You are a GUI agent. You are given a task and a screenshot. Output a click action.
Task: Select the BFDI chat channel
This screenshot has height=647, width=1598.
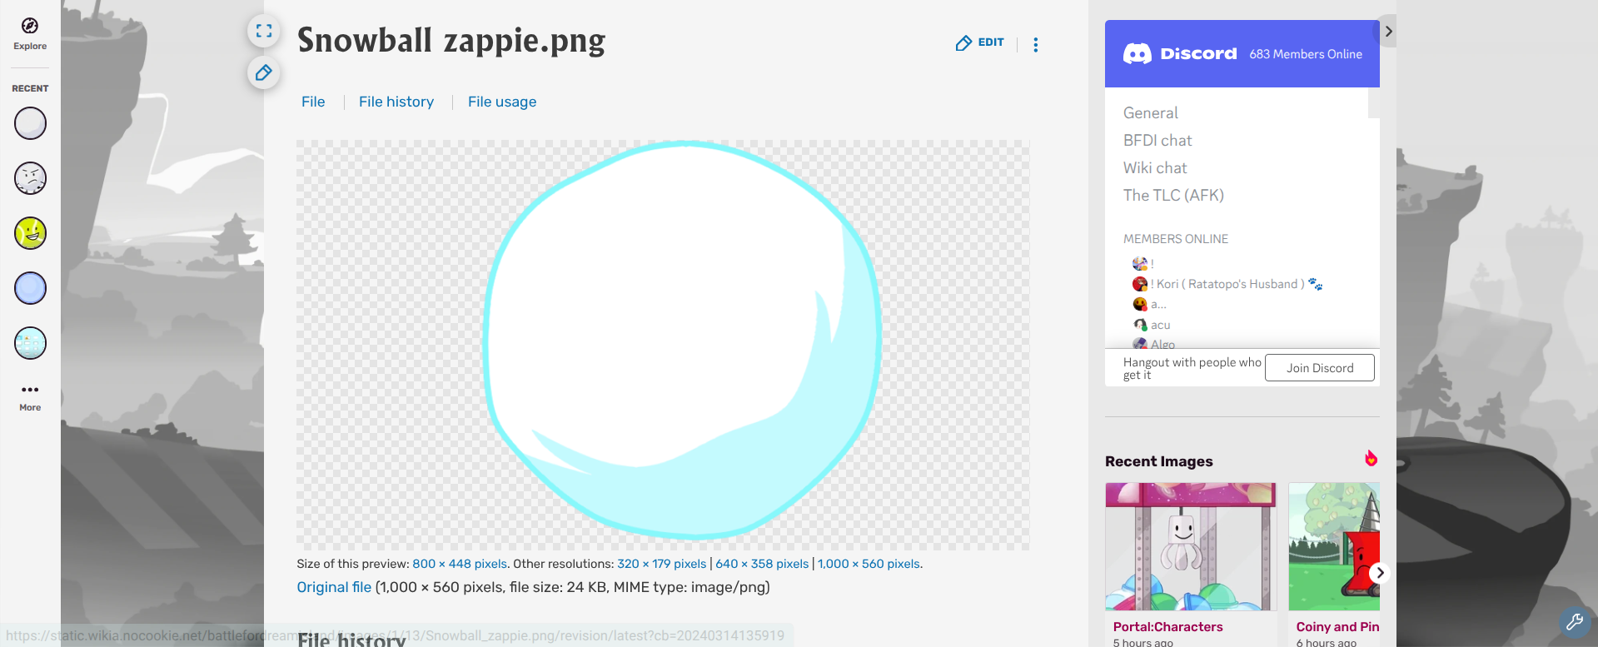point(1157,140)
